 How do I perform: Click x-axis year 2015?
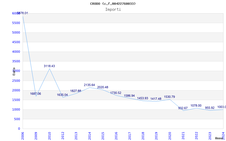coord(103,136)
